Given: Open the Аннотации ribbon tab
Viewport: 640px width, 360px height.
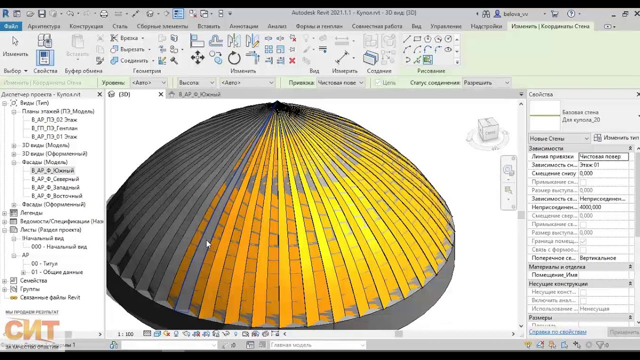Looking at the screenshot, I should point(243,26).
